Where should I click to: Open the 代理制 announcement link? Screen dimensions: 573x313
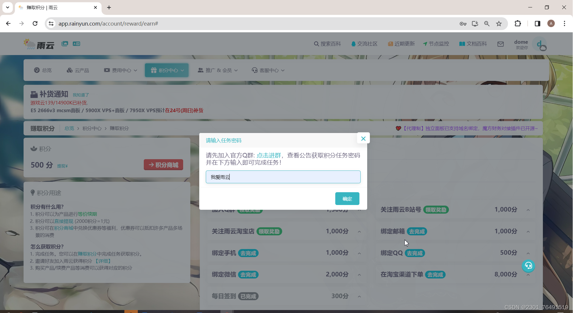(x=467, y=128)
